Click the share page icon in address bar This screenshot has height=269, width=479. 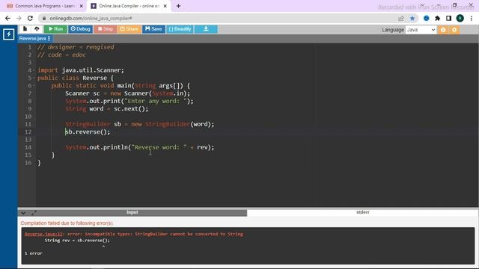point(401,18)
